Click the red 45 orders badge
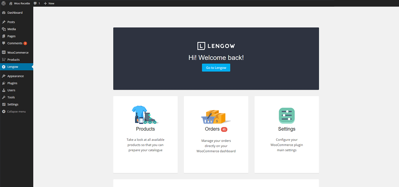The width and height of the screenshot is (399, 187). [224, 129]
